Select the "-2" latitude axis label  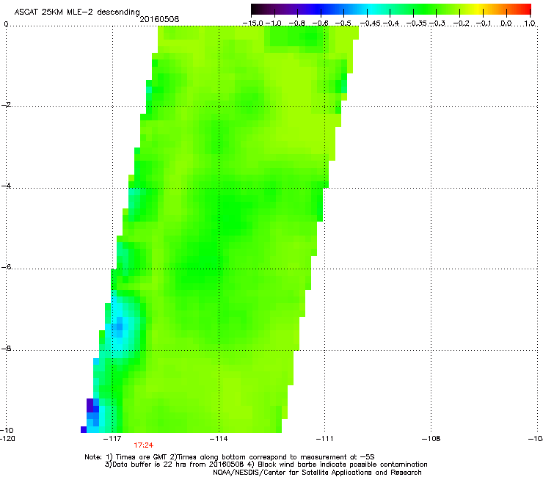pos(6,105)
